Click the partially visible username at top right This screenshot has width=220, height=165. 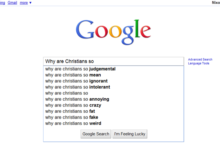[216, 2]
